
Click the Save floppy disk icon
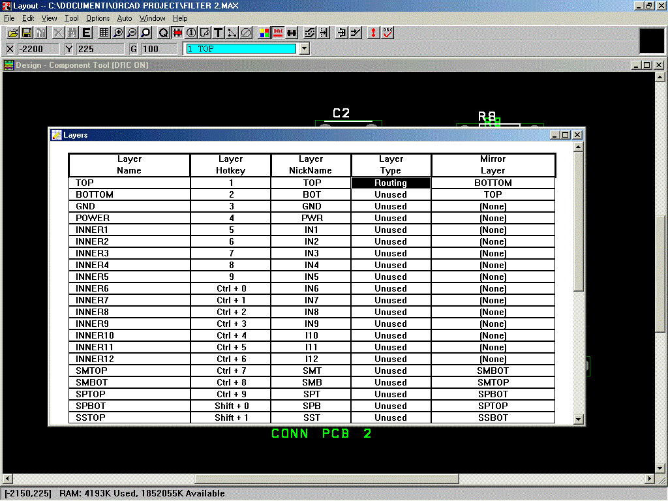27,33
